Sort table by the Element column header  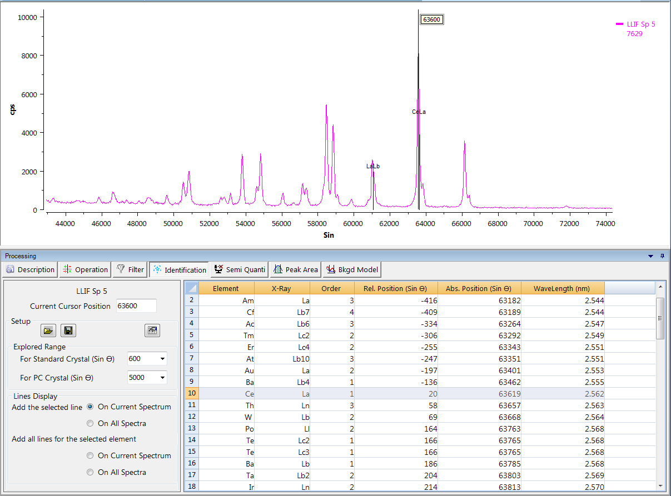point(226,288)
